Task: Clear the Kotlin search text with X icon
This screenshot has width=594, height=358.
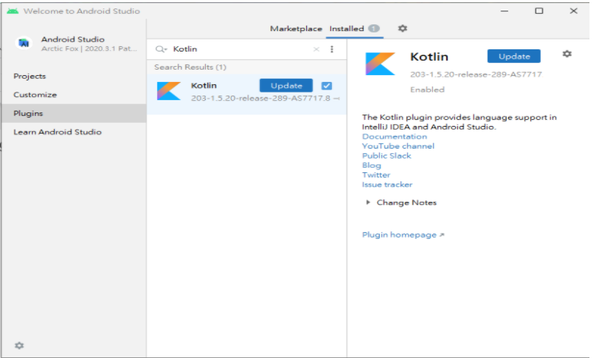Action: (316, 49)
